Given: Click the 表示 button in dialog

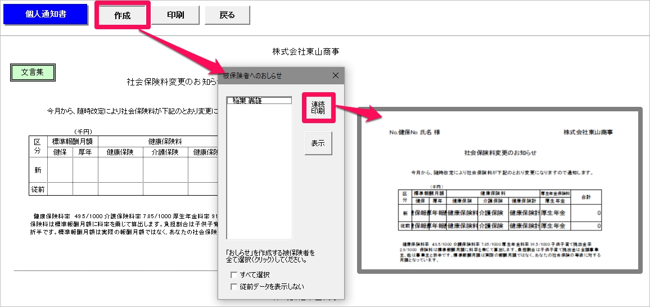Looking at the screenshot, I should click(x=318, y=143).
